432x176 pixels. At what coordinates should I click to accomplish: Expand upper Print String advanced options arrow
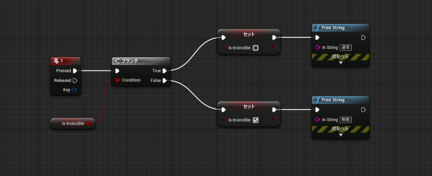pyautogui.click(x=341, y=63)
